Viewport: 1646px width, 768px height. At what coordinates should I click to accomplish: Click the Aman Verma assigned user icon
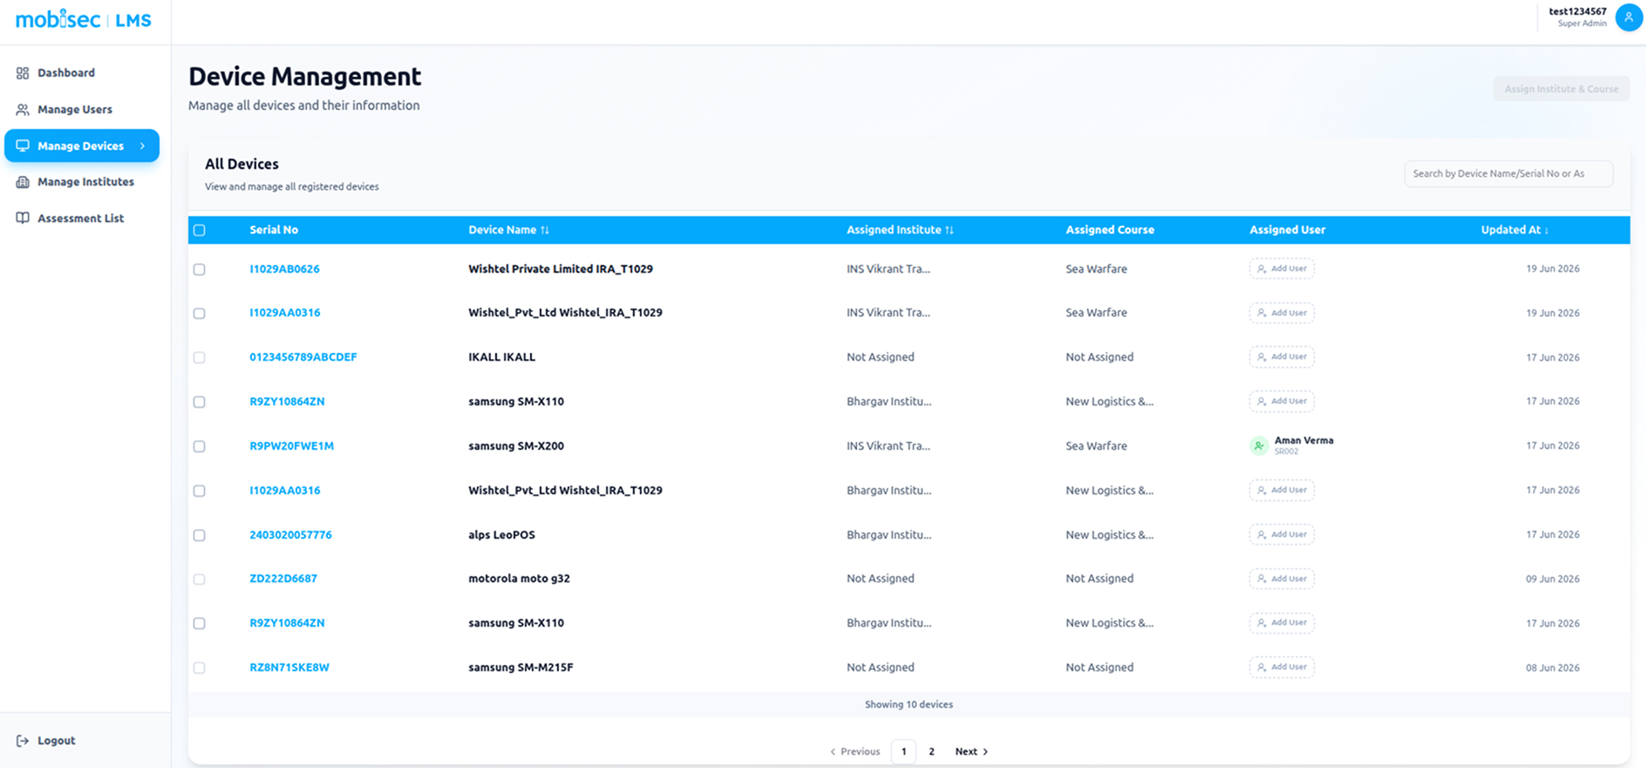pyautogui.click(x=1259, y=445)
